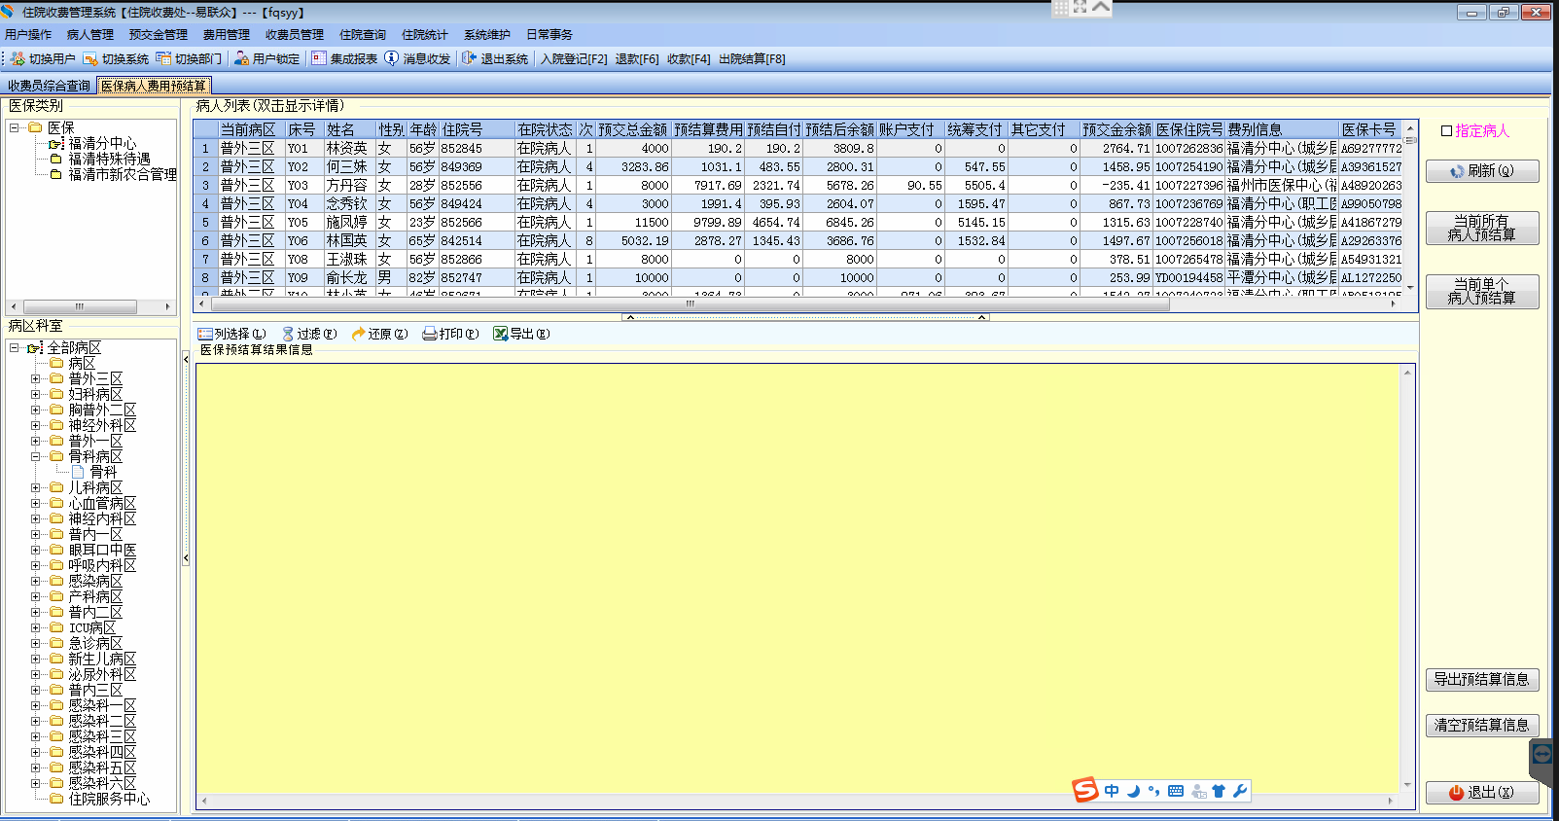This screenshot has height=821, width=1559.
Task: Open the 预交金管理 menu
Action: (159, 35)
